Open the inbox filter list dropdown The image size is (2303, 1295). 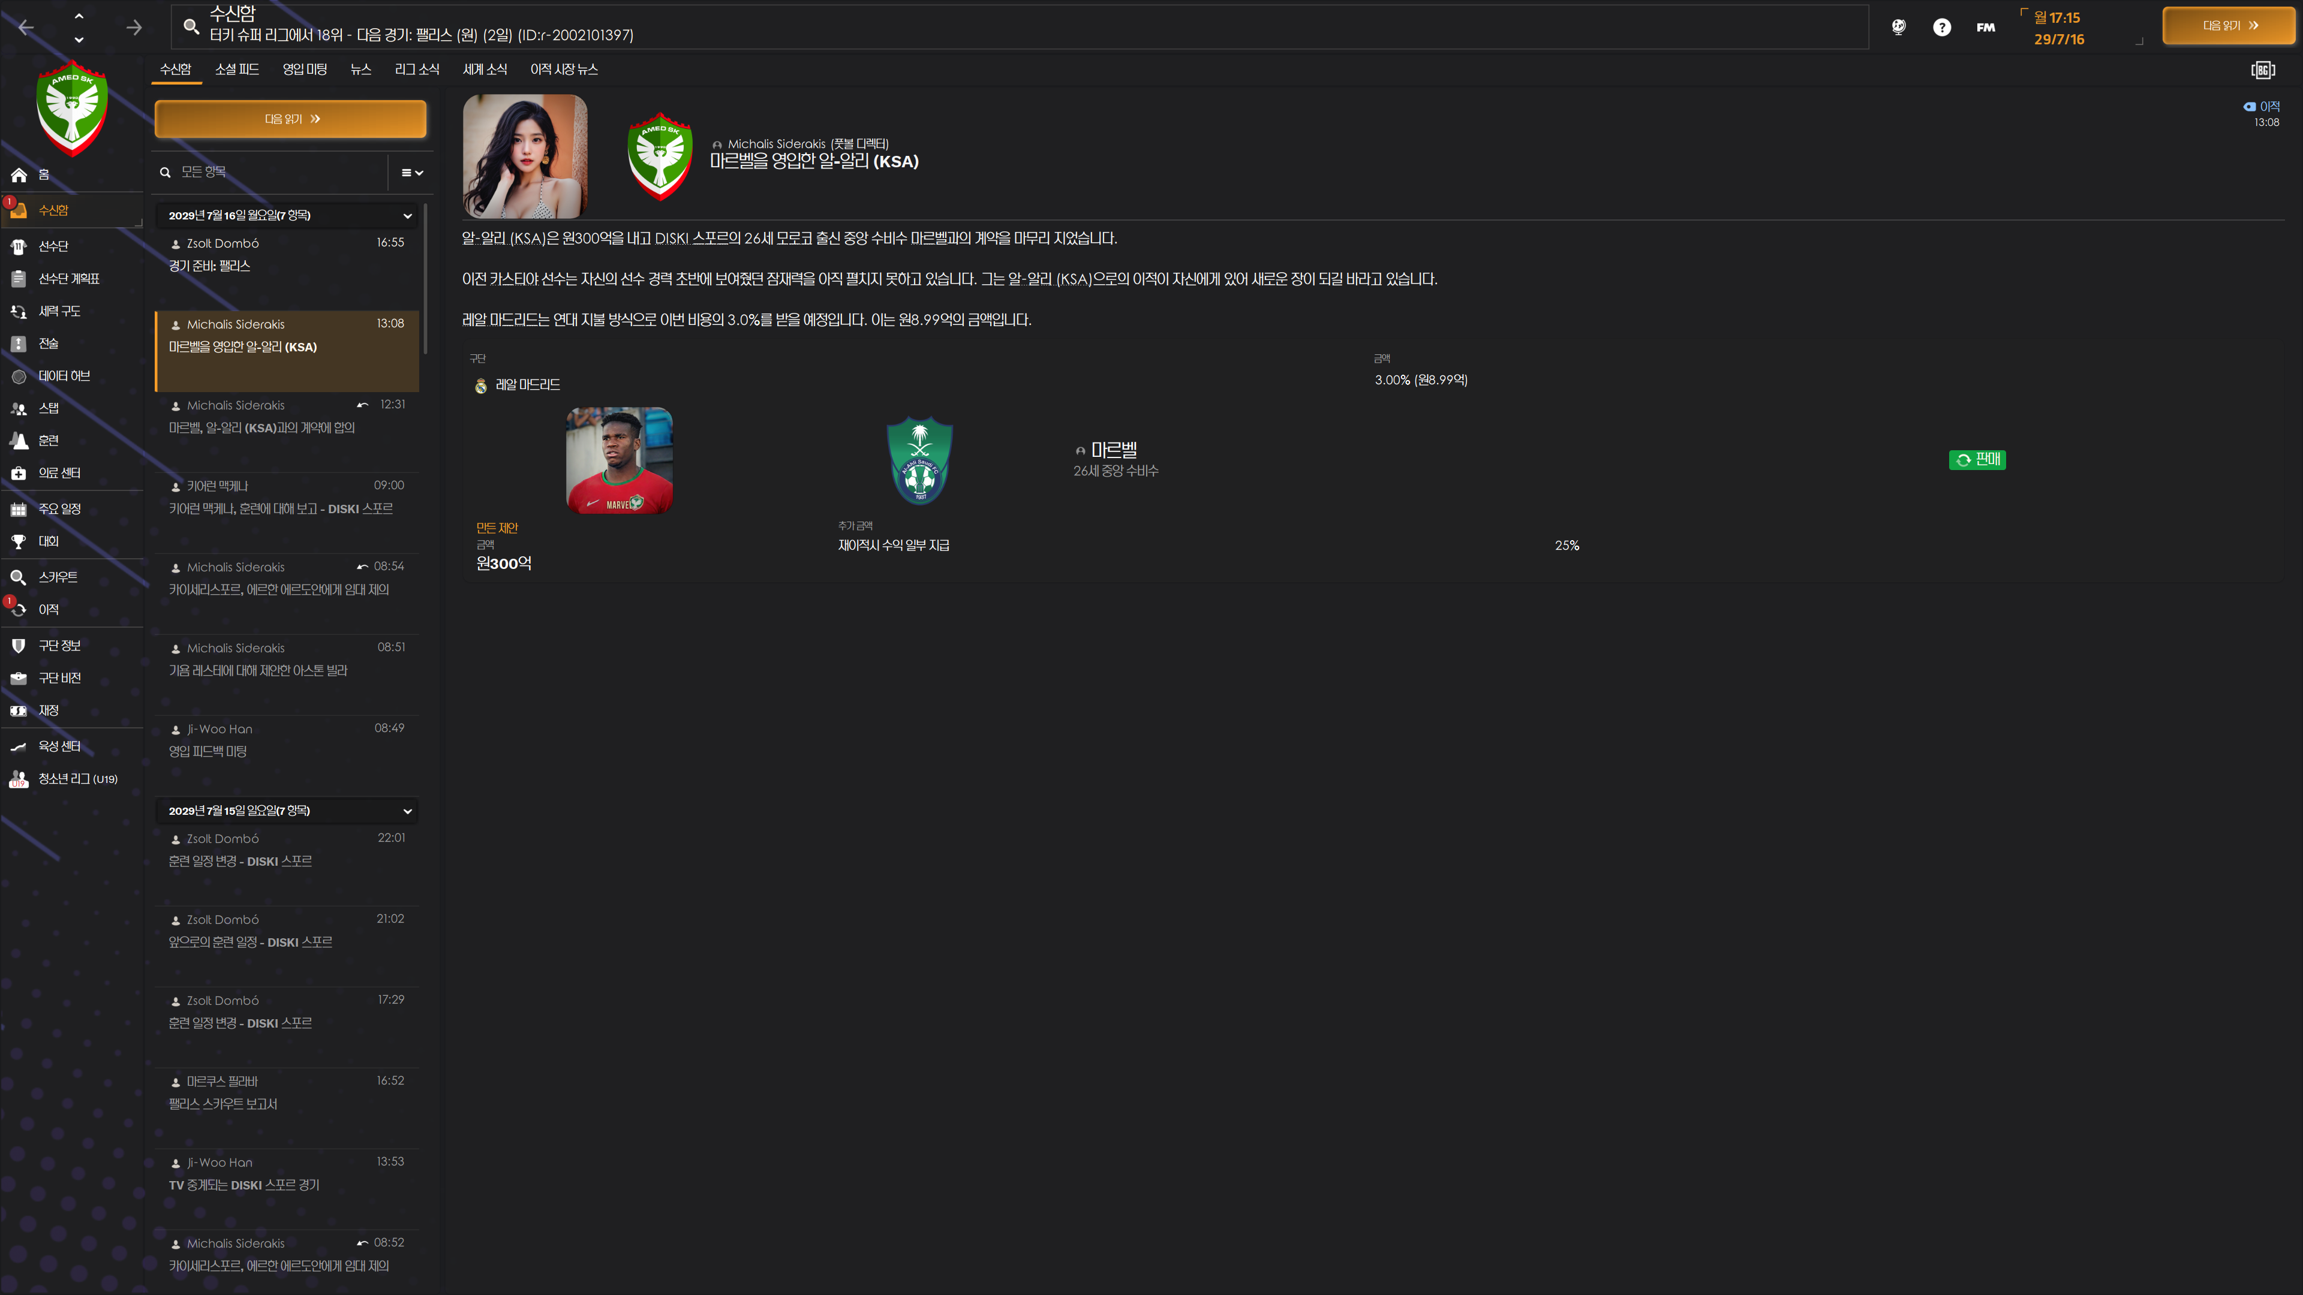[411, 173]
